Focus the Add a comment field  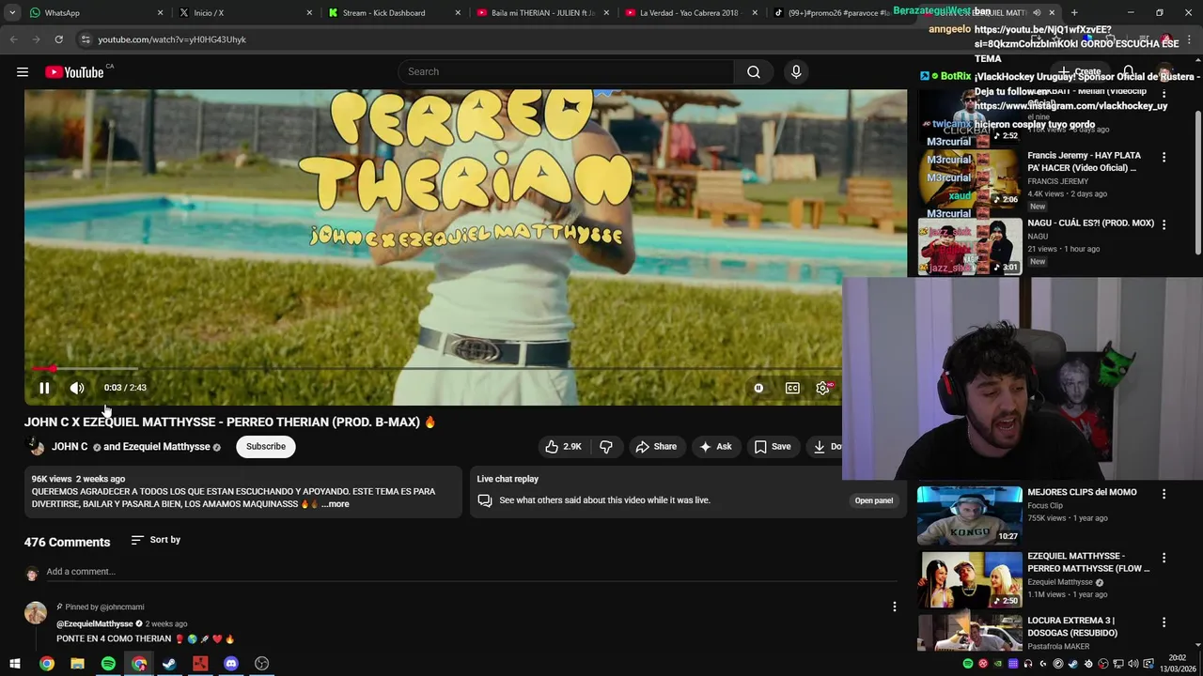[x=470, y=572]
